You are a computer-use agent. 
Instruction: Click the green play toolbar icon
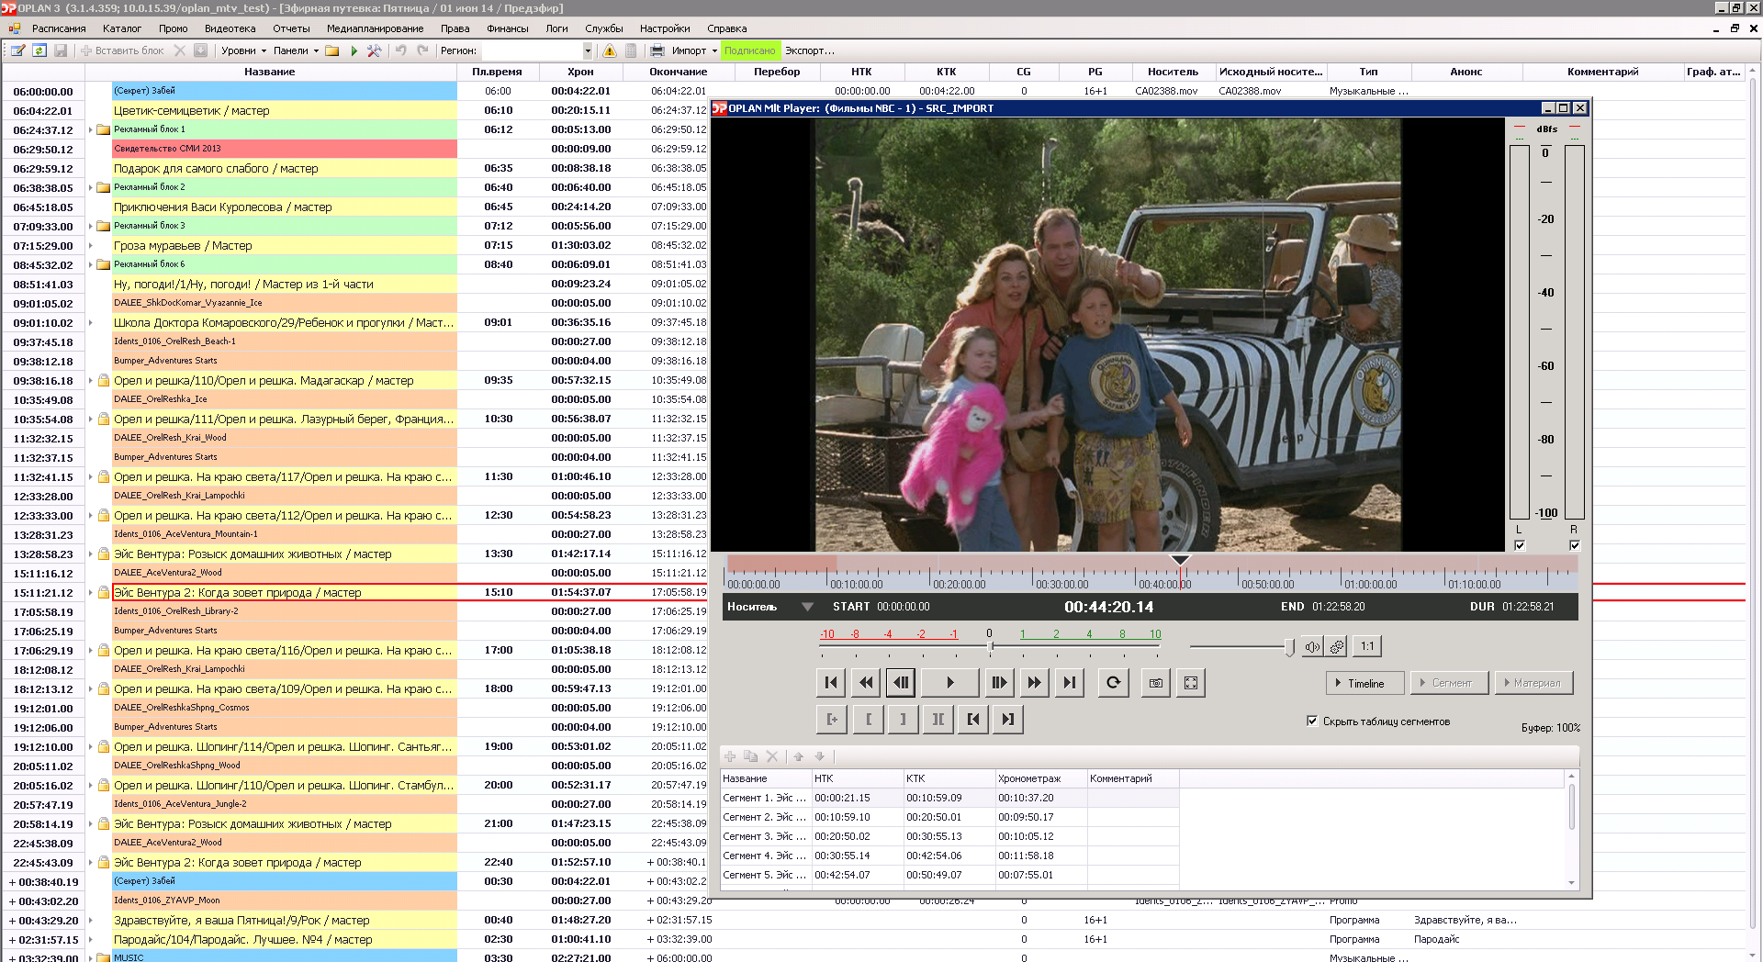point(354,50)
